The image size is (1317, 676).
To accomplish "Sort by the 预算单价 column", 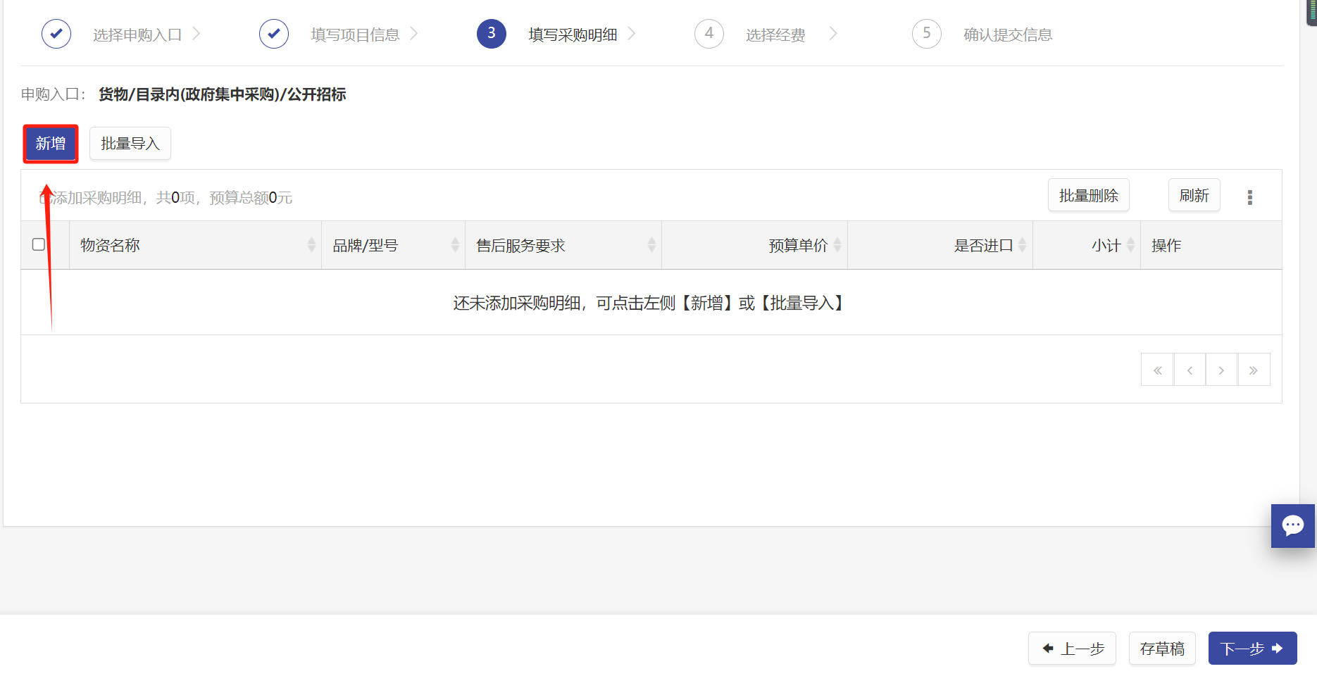I will (x=837, y=245).
